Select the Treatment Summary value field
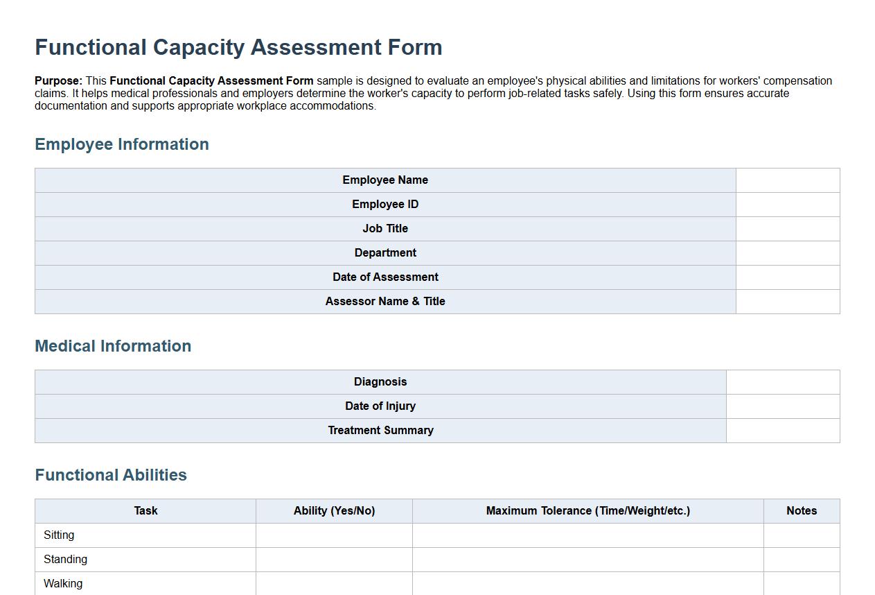Image resolution: width=875 pixels, height=595 pixels. 783,430
